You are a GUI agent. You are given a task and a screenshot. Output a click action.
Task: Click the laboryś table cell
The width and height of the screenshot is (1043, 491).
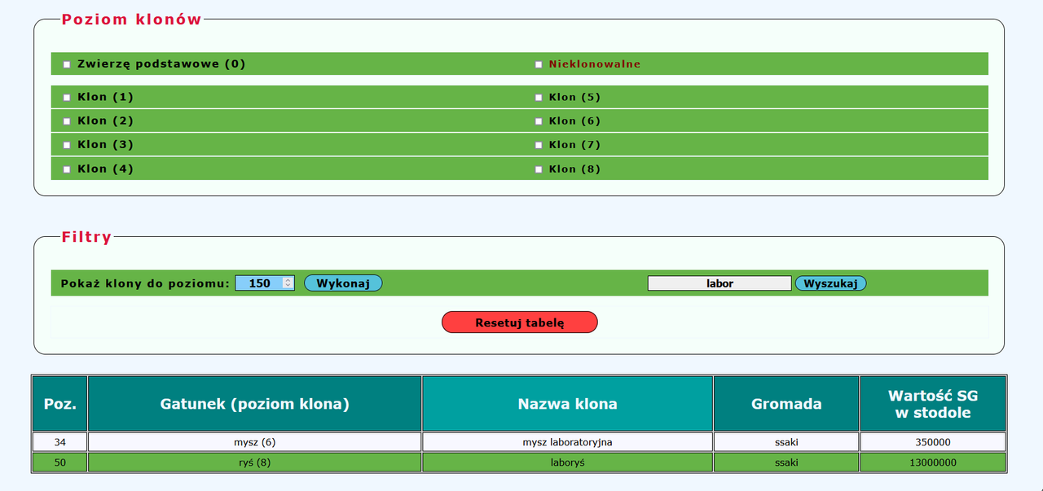point(568,463)
